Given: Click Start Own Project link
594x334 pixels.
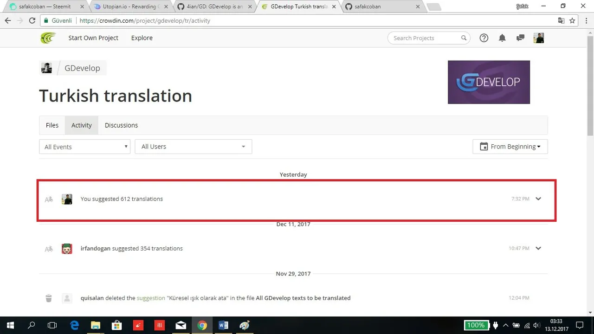Looking at the screenshot, I should coord(93,38).
